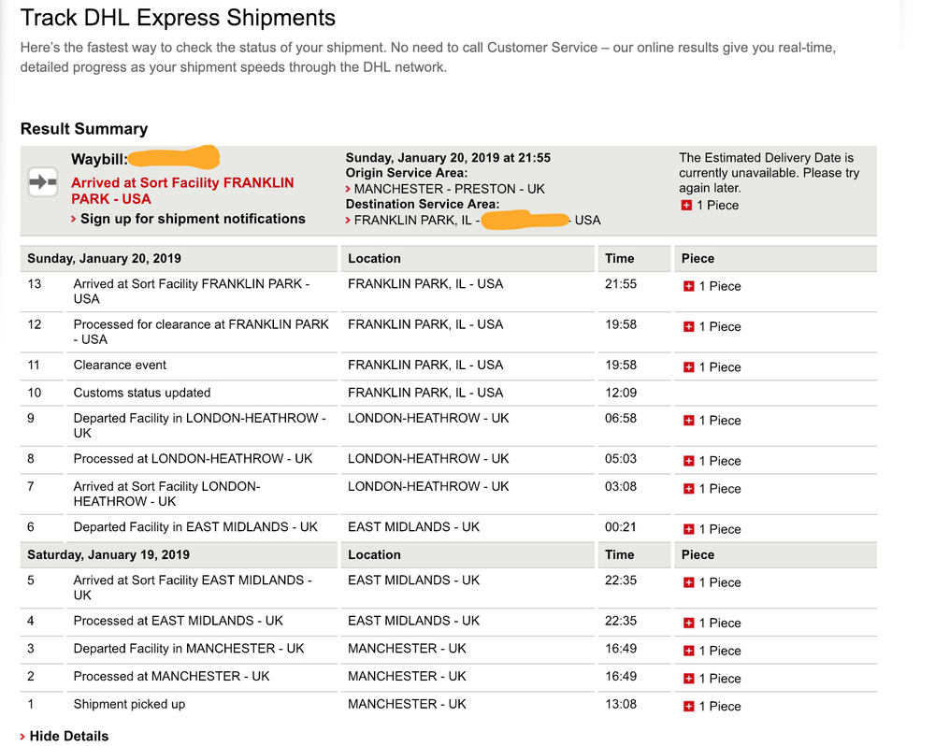Click plus icon for Arrived London-Heathrow row

[x=689, y=489]
